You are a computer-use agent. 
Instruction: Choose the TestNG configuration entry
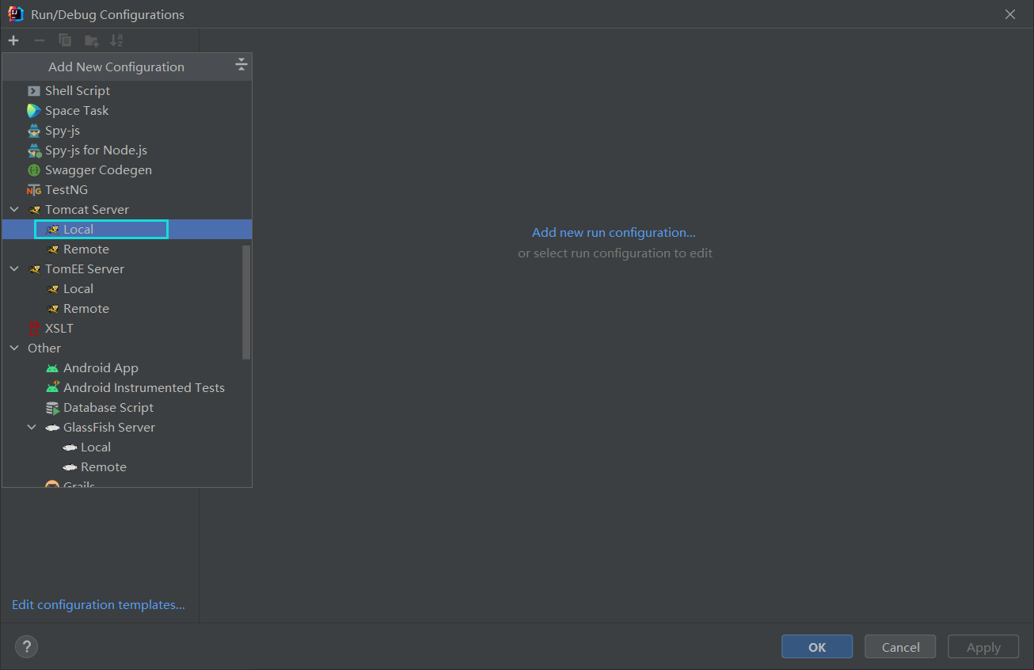(127, 190)
